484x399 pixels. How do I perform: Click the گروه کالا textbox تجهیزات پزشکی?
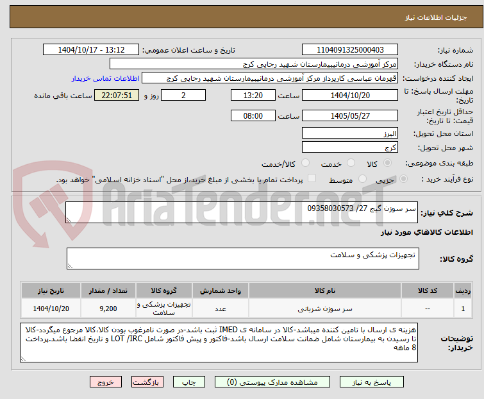click(x=243, y=259)
